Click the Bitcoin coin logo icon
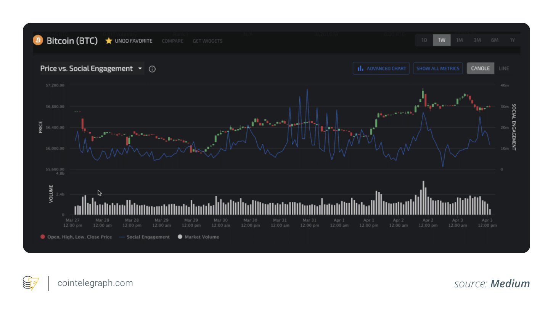The height and width of the screenshot is (314, 553). [x=39, y=41]
